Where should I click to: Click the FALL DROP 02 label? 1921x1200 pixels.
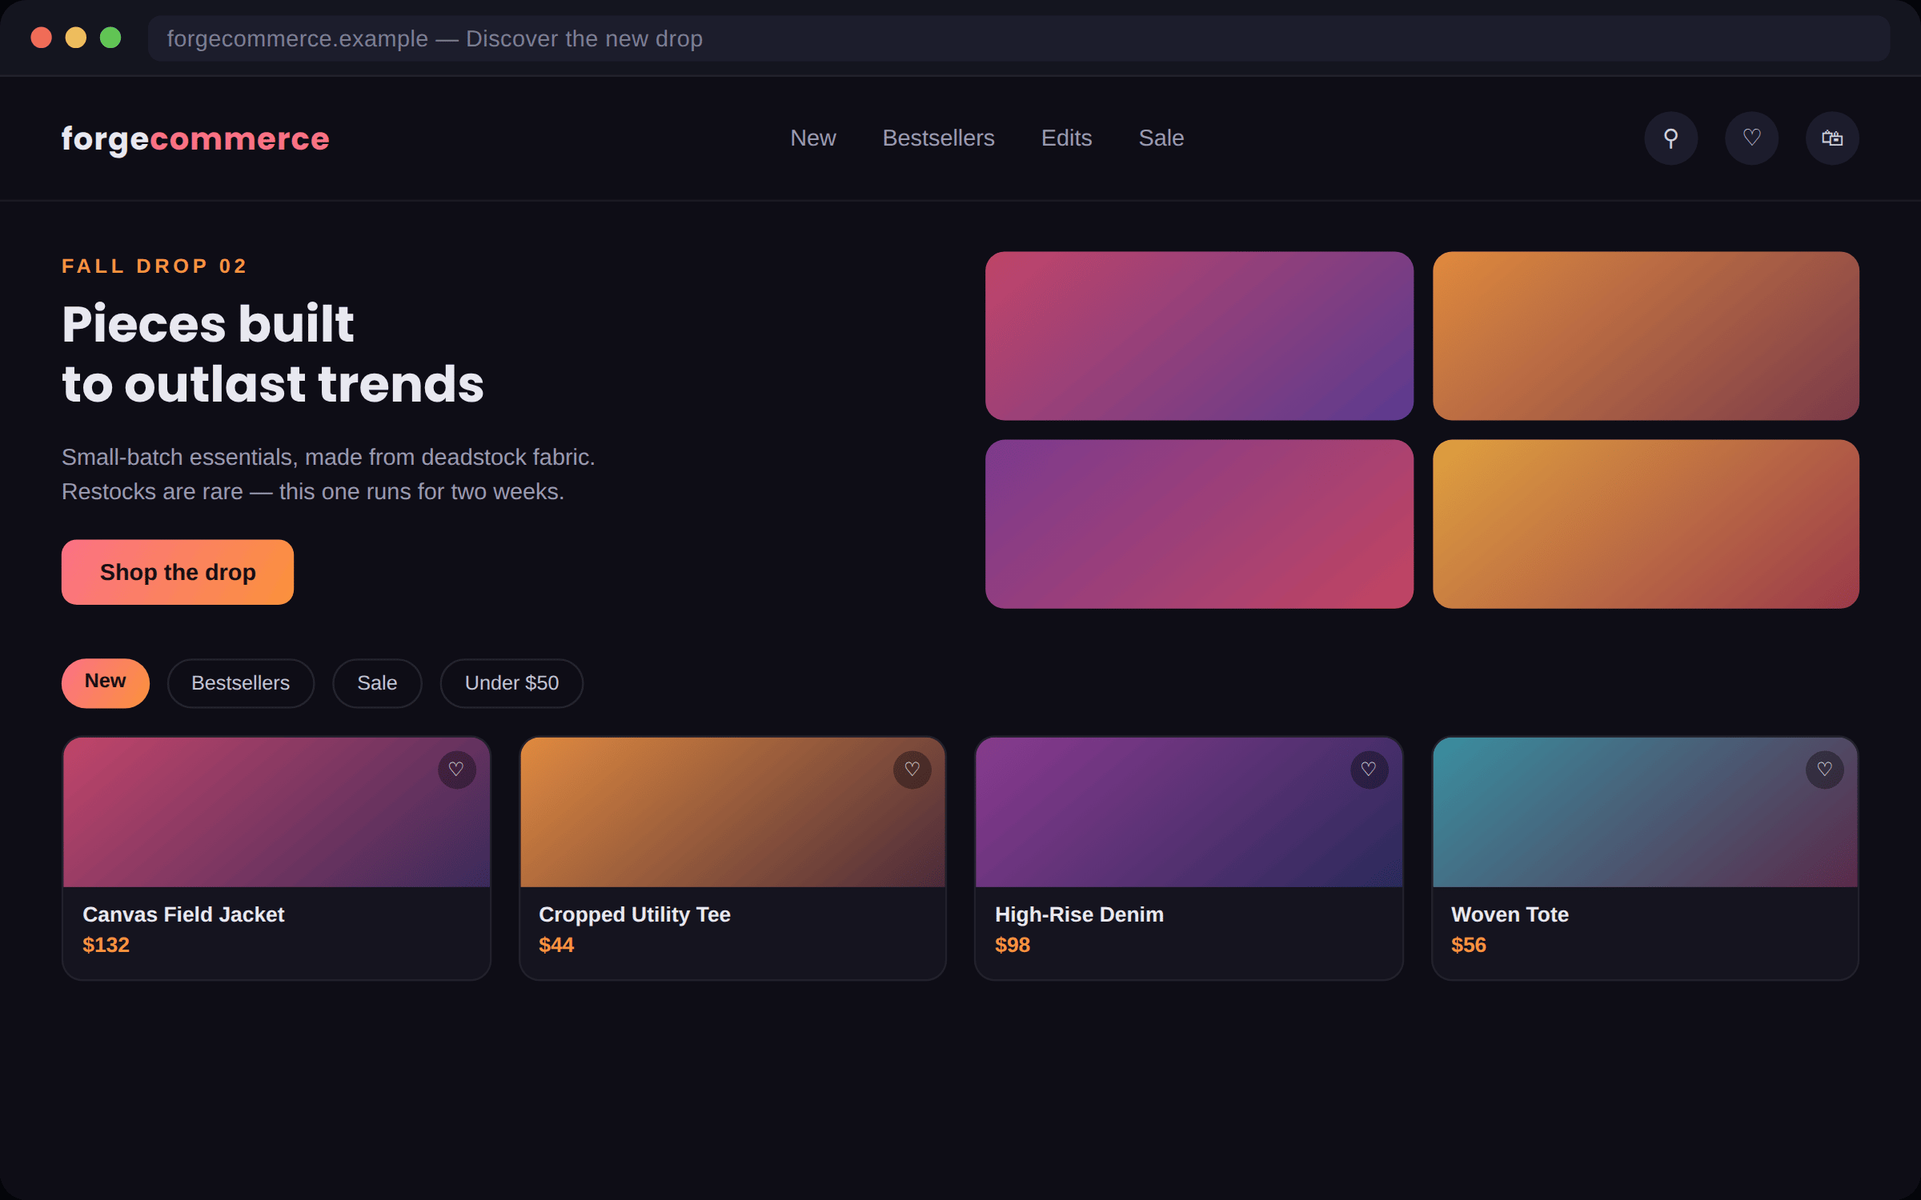point(154,266)
